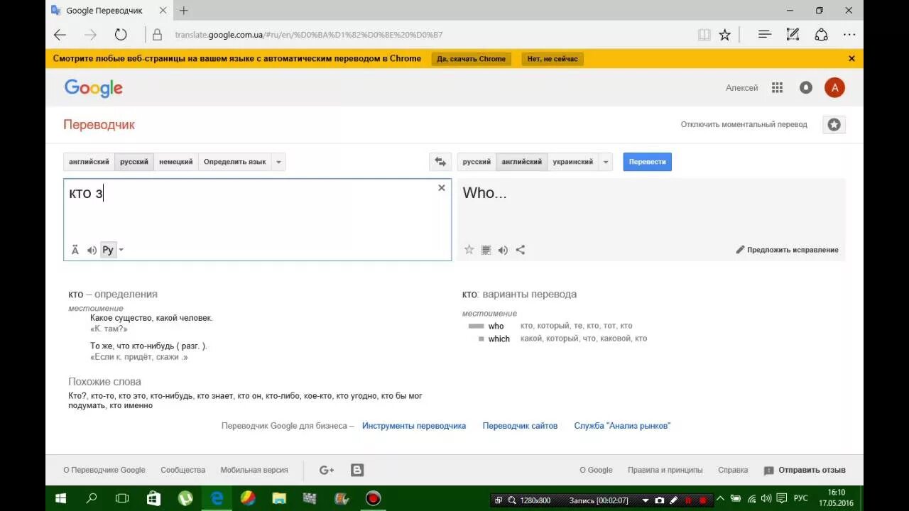The height and width of the screenshot is (511, 909).
Task: Open the Windows Start button
Action: point(61,498)
